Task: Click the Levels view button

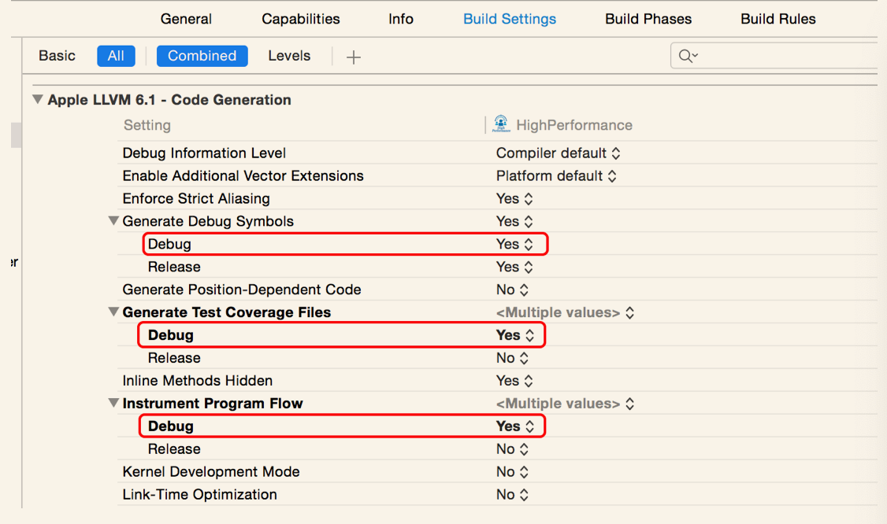Action: coord(288,56)
